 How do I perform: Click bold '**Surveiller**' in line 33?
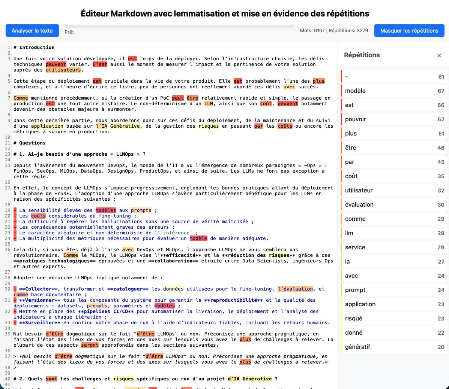[40, 323]
